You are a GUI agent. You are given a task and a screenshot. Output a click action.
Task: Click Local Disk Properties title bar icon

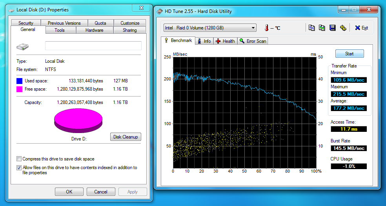click(x=11, y=10)
